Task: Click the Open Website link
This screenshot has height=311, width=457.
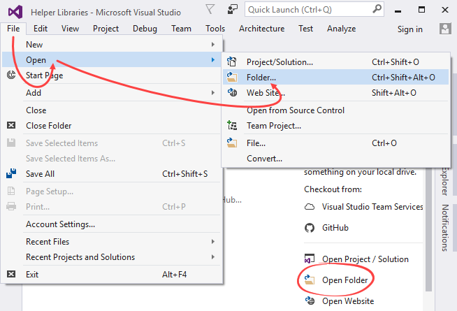Action: click(x=348, y=301)
